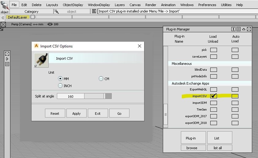The width and height of the screenshot is (258, 158).
Task: Load the TireGen plug-in
Action: pos(214,110)
